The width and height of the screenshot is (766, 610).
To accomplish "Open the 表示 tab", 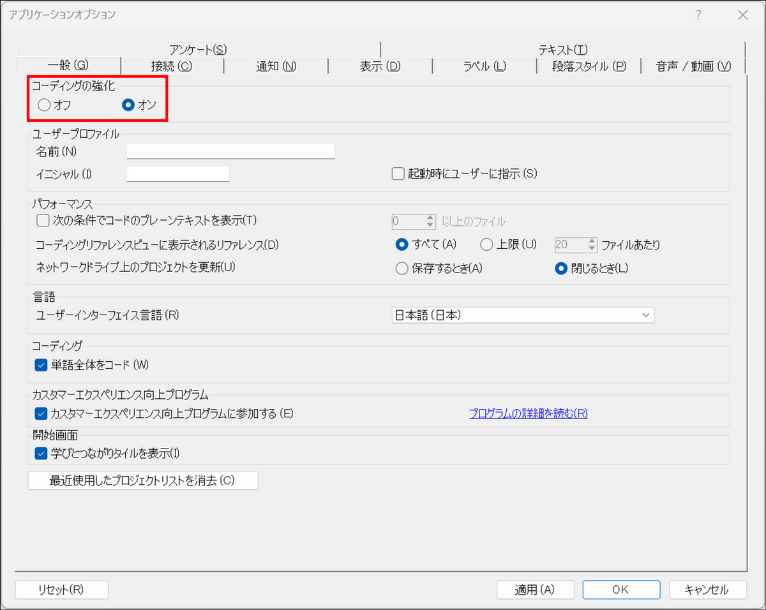I will pyautogui.click(x=380, y=66).
